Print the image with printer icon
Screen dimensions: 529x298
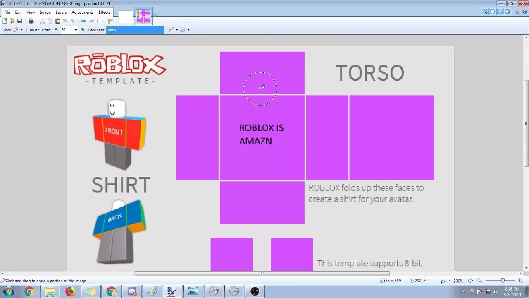[x=31, y=21]
